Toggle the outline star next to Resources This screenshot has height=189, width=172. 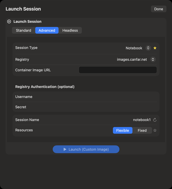155,131
